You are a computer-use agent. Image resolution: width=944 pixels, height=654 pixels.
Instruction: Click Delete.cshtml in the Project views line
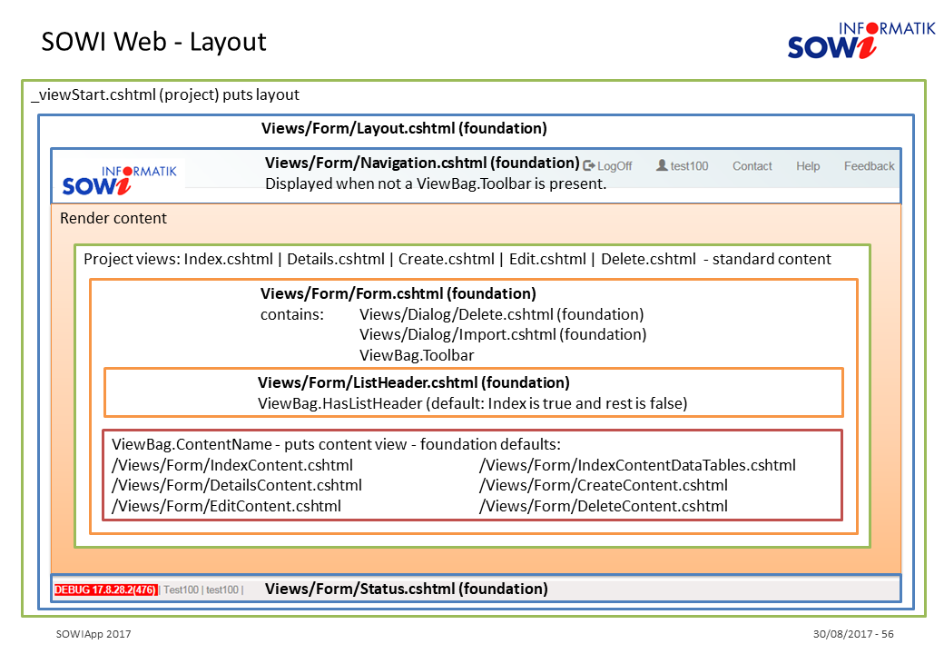pyautogui.click(x=648, y=259)
